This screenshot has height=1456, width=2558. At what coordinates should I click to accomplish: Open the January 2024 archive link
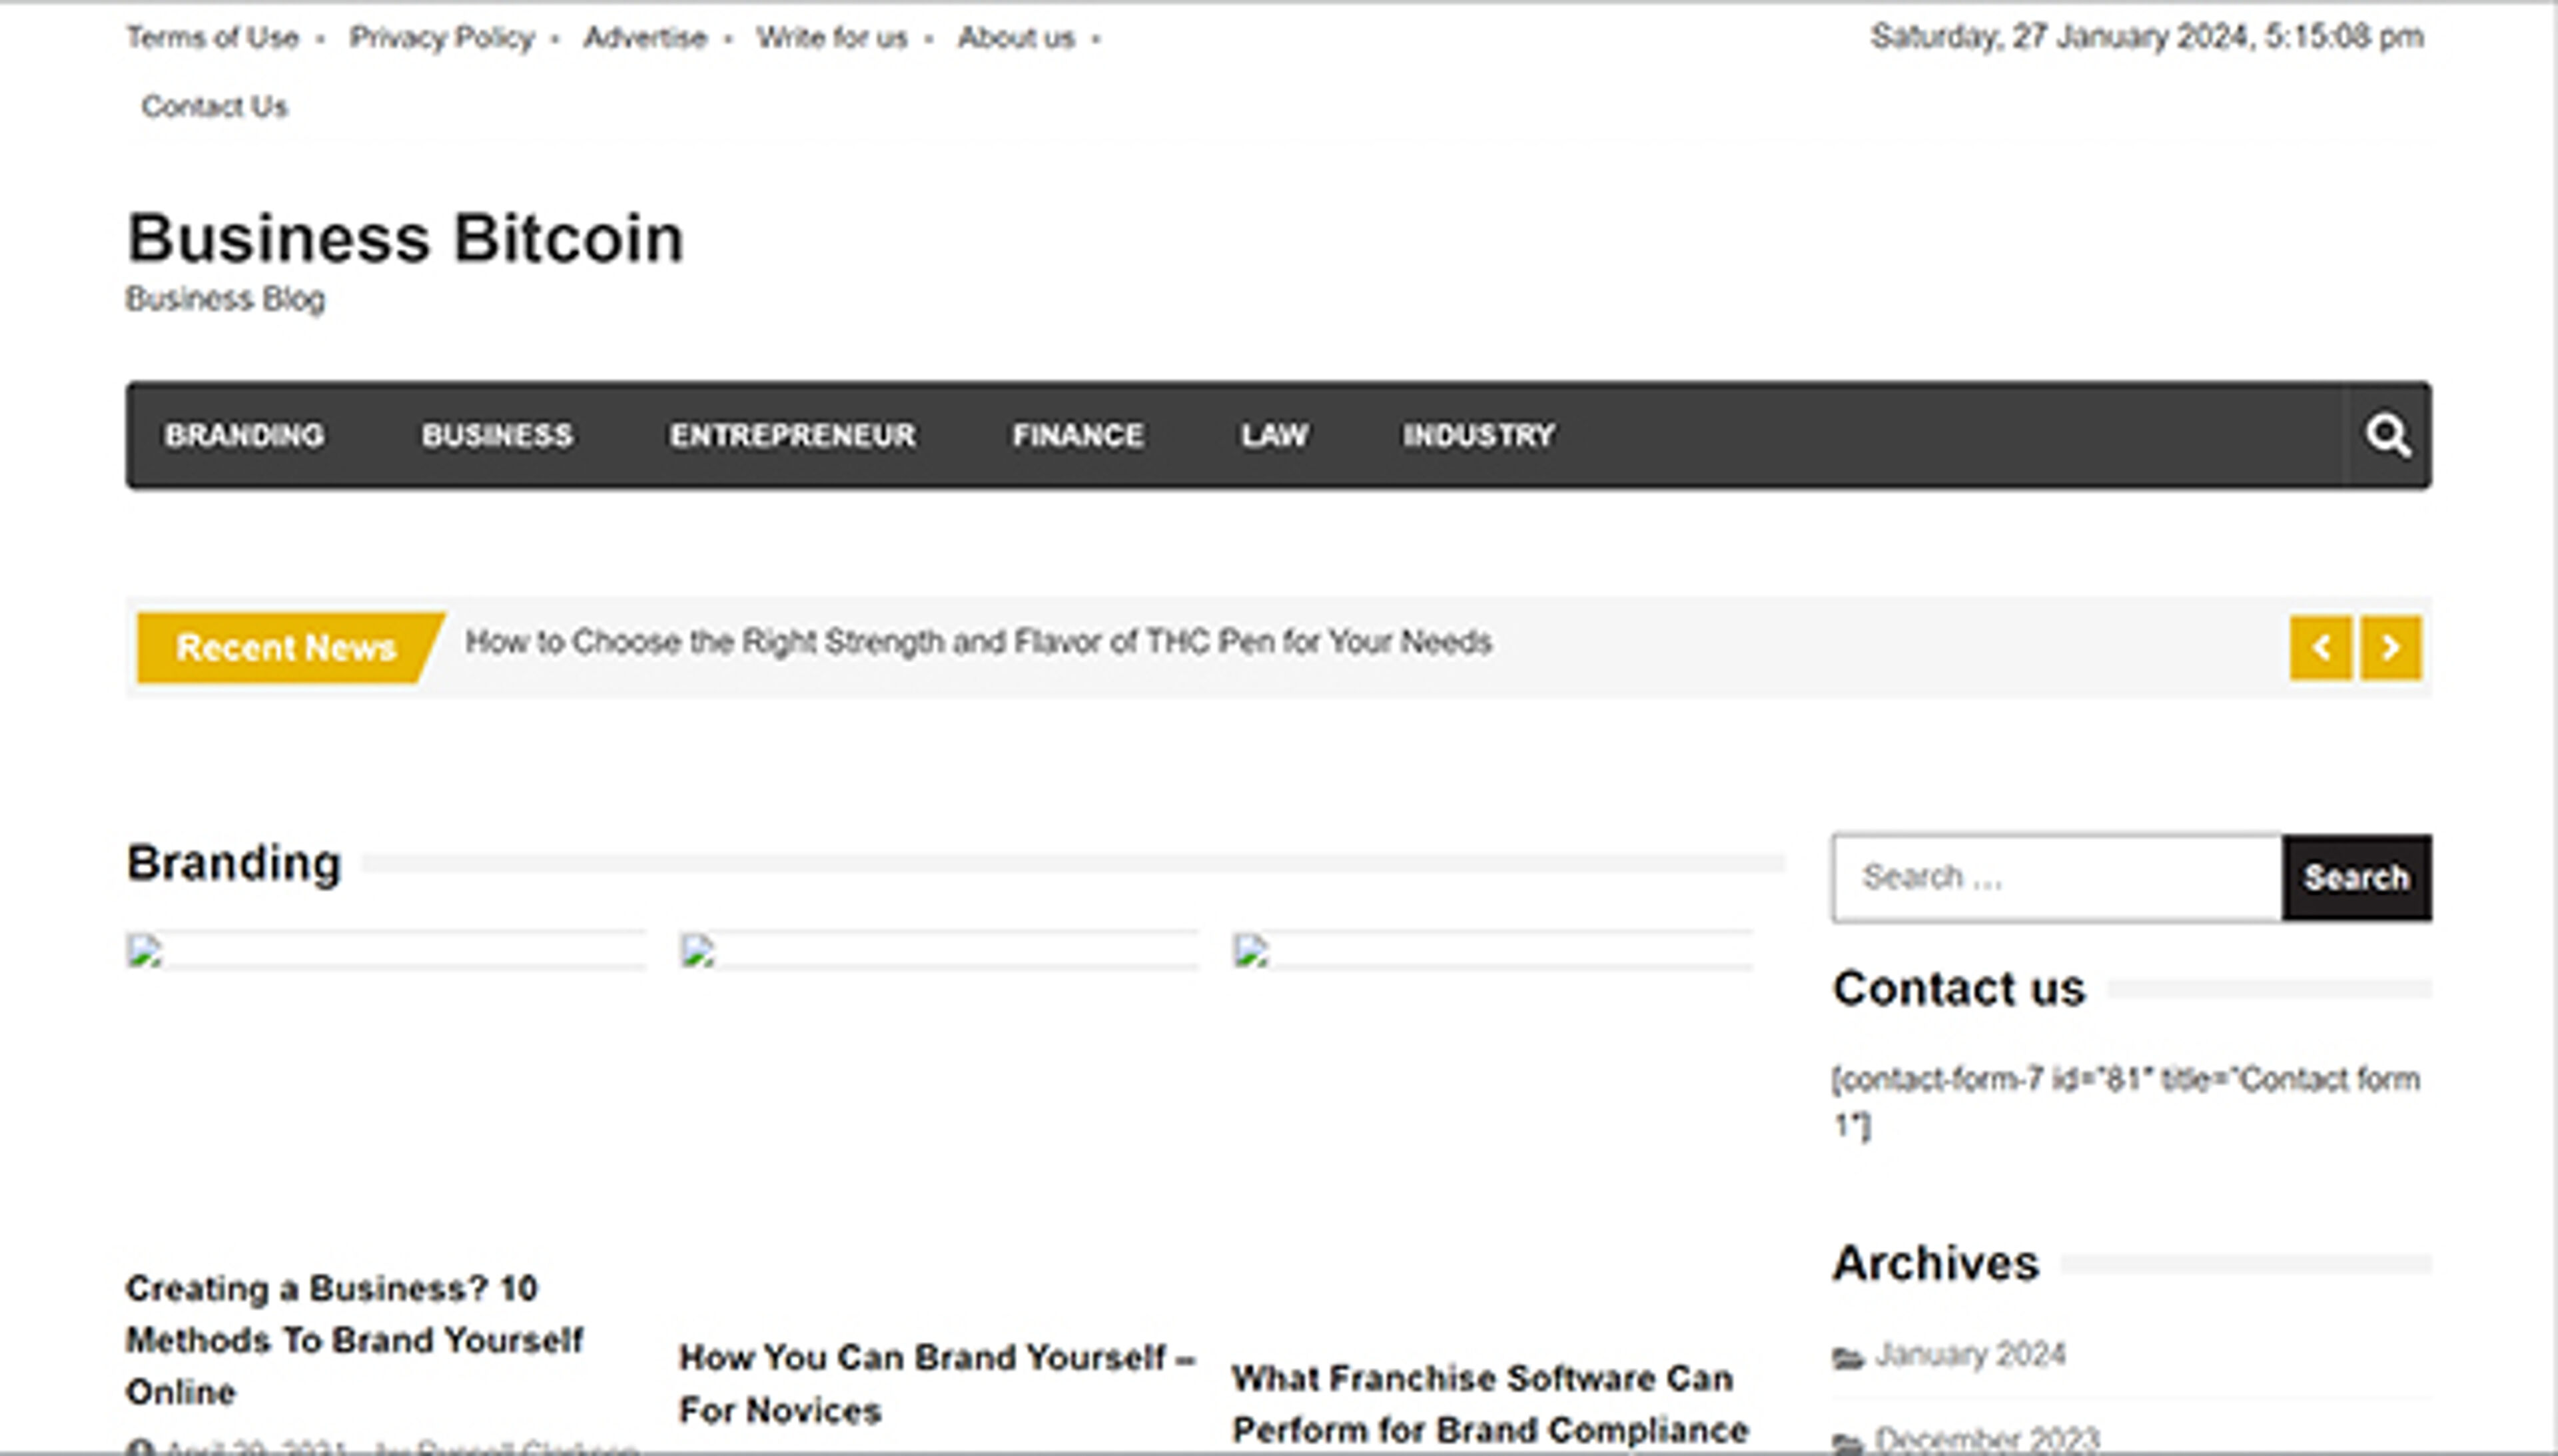click(1971, 1355)
